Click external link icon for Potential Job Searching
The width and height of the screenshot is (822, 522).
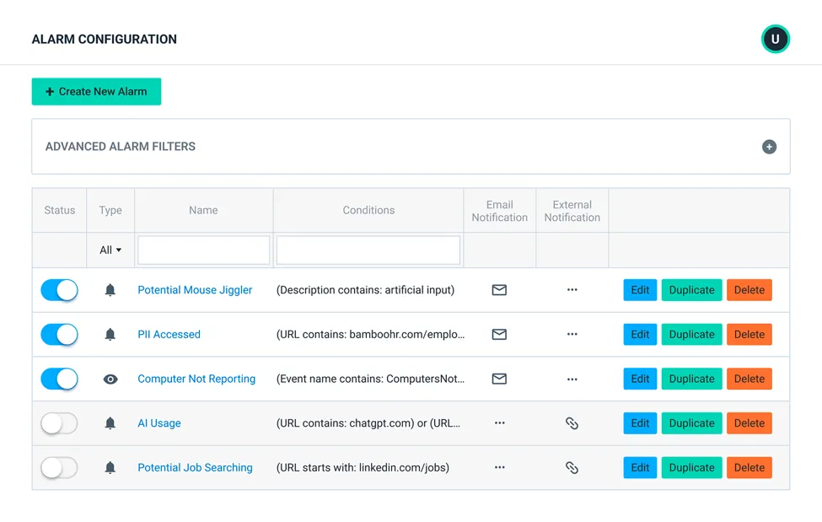tap(572, 467)
